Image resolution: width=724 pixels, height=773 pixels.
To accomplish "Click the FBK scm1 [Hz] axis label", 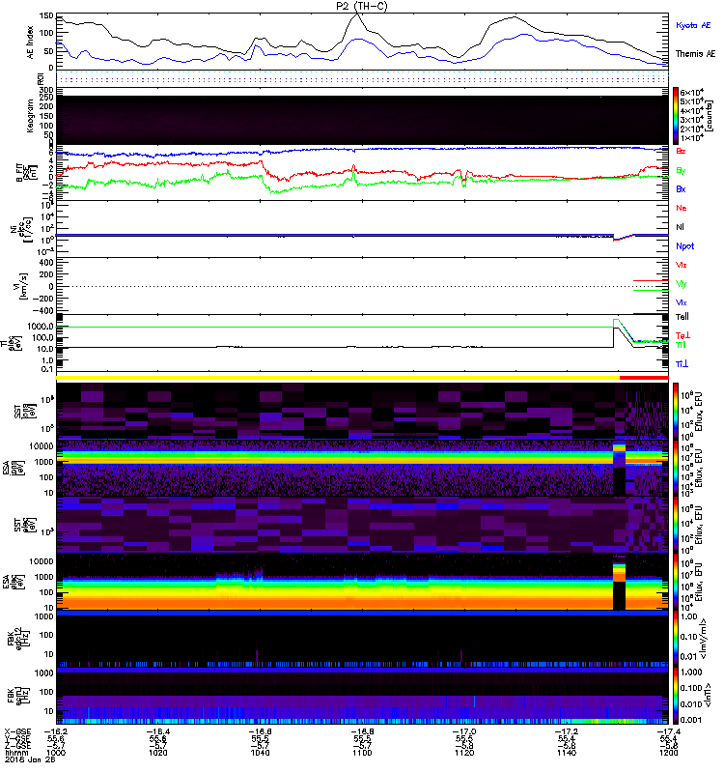I will (19, 696).
